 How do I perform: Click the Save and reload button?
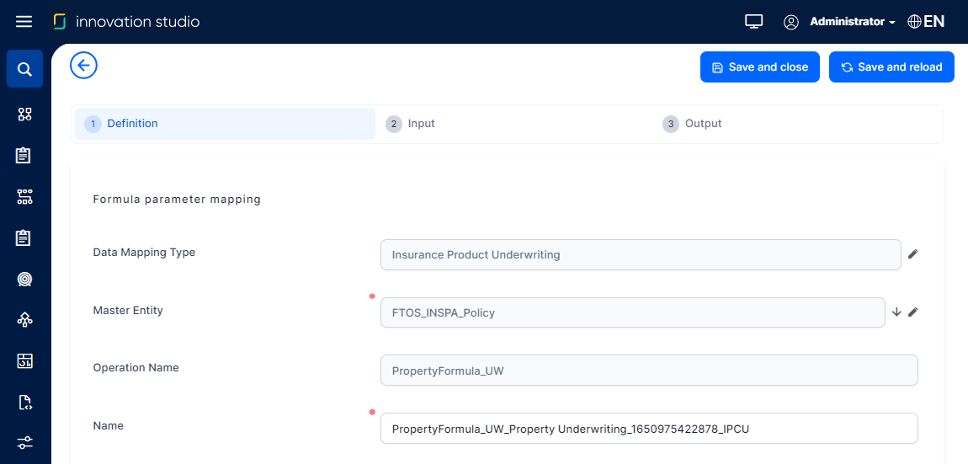(891, 67)
